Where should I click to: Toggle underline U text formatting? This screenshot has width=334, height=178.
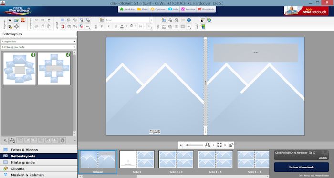tap(115, 26)
